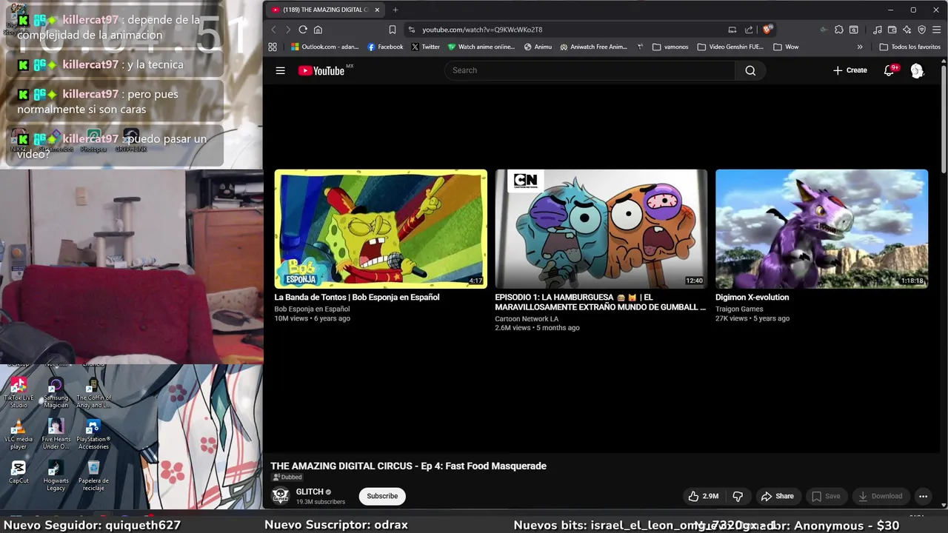Screen dimensions: 948x533
Task: Select PlayStation Accessories desktop shortcut
Action: point(93,434)
